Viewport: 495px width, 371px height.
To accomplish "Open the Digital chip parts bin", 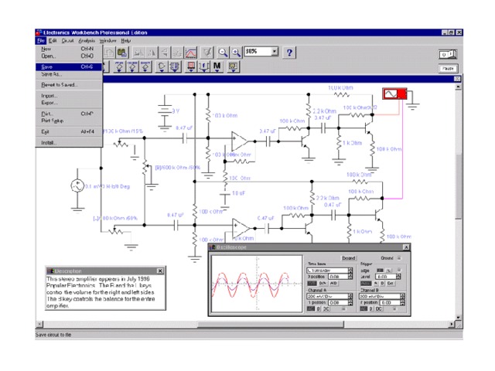I will 175,67.
